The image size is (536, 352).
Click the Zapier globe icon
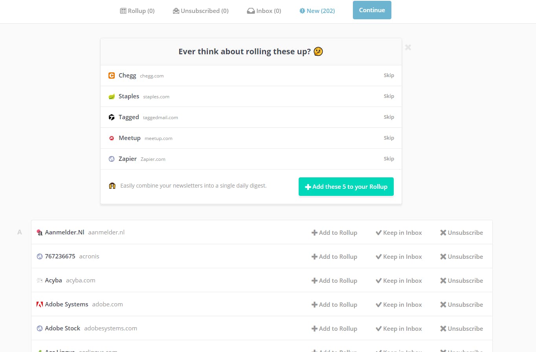pyautogui.click(x=112, y=159)
